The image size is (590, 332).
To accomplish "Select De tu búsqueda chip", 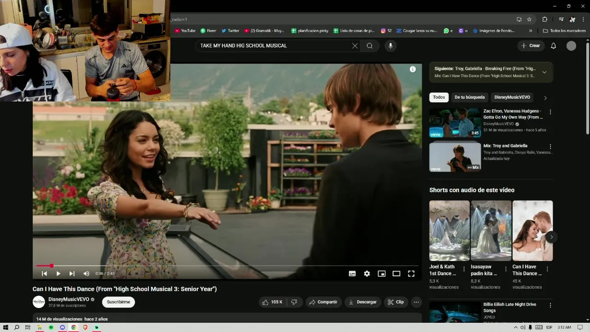I will (470, 97).
